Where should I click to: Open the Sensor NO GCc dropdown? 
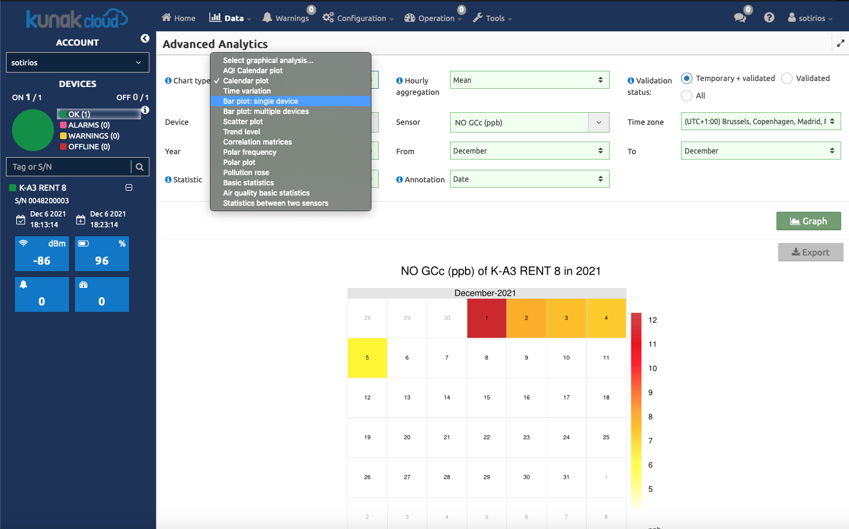click(529, 122)
